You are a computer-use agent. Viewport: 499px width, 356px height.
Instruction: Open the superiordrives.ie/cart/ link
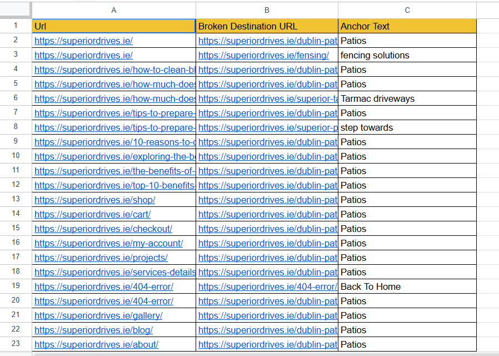(92, 214)
